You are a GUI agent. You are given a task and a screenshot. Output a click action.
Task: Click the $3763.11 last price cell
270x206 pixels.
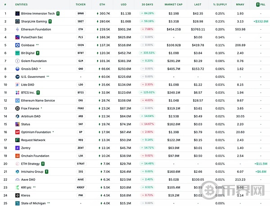pyautogui.click(x=198, y=29)
